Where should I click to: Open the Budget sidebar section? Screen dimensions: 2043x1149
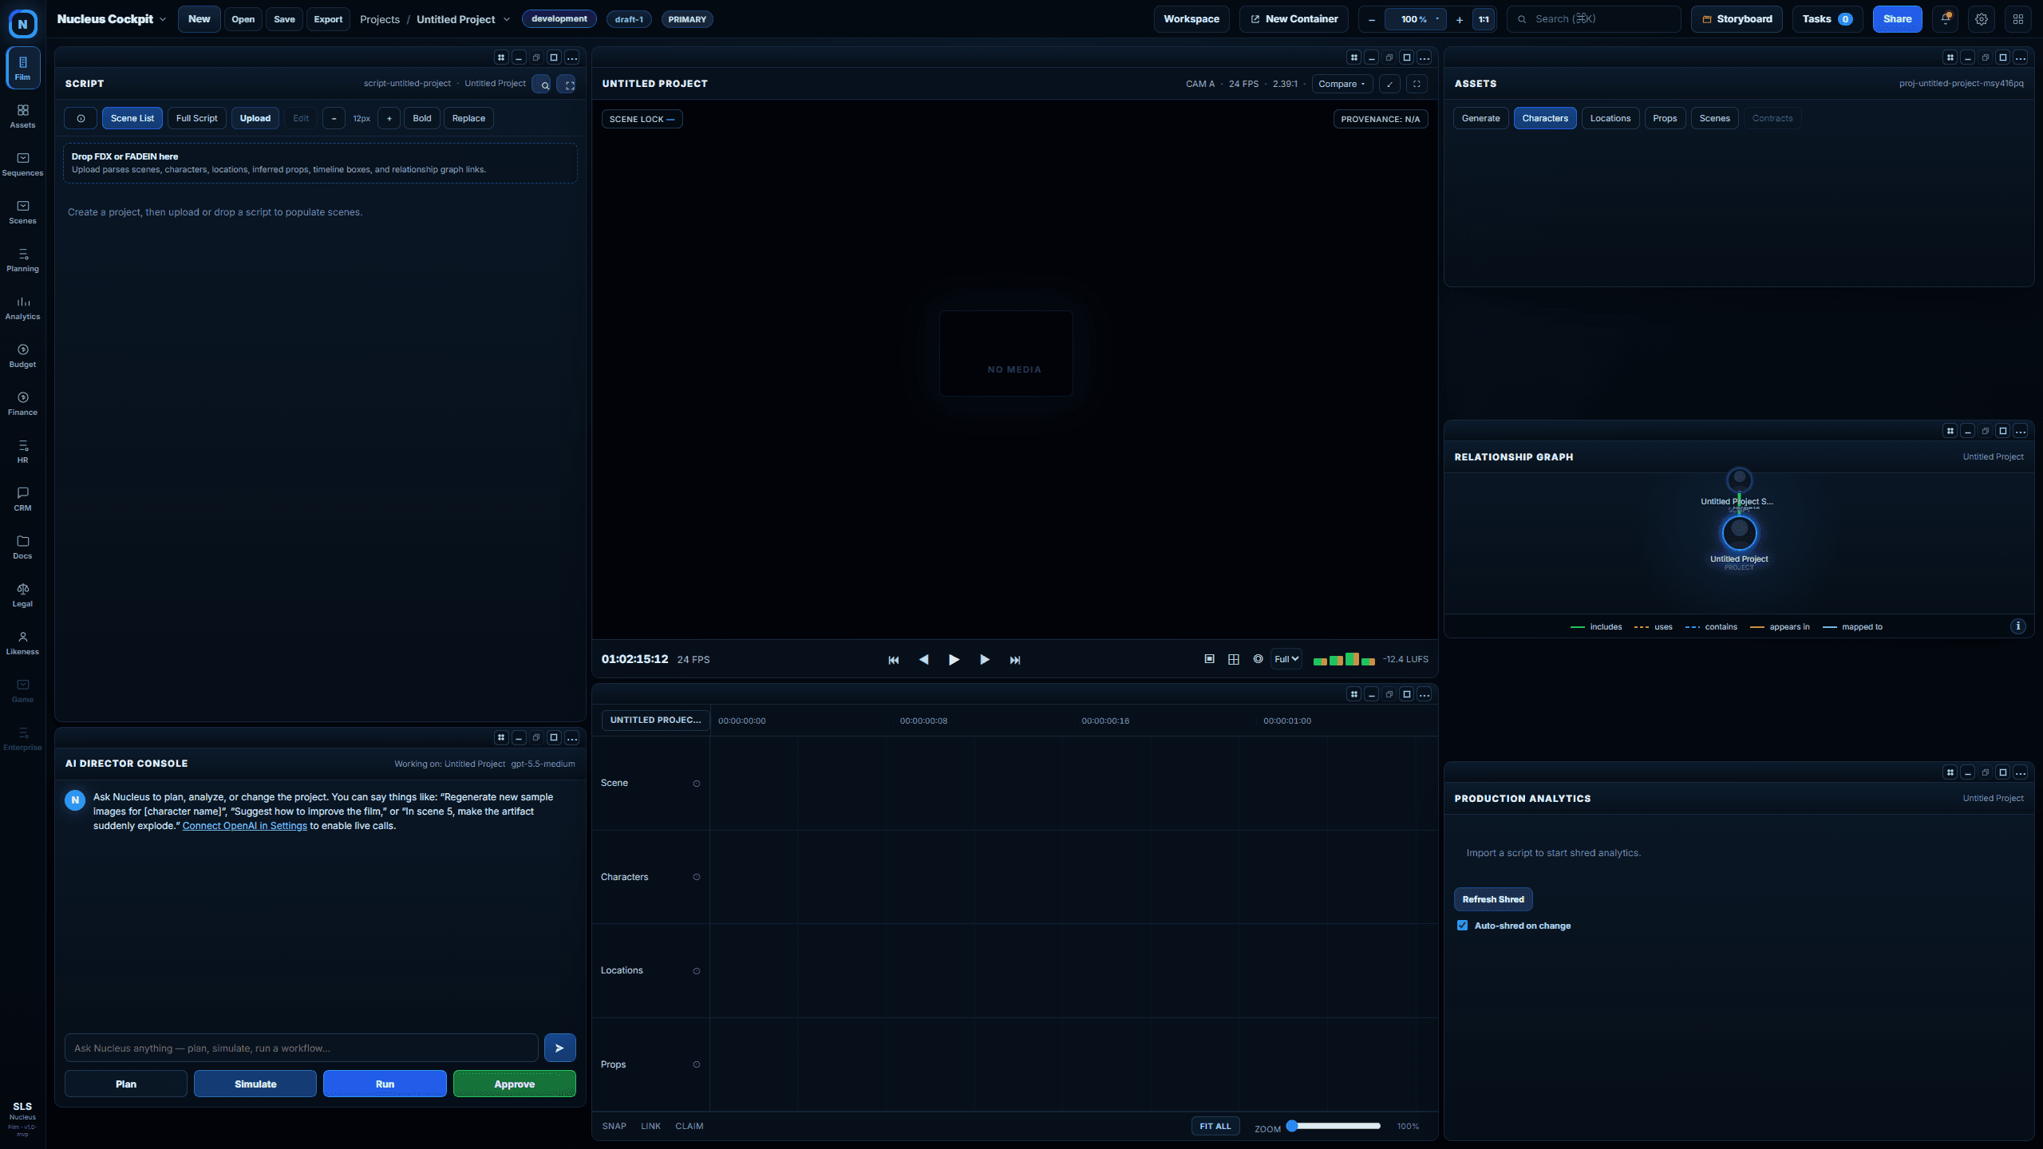click(22, 355)
